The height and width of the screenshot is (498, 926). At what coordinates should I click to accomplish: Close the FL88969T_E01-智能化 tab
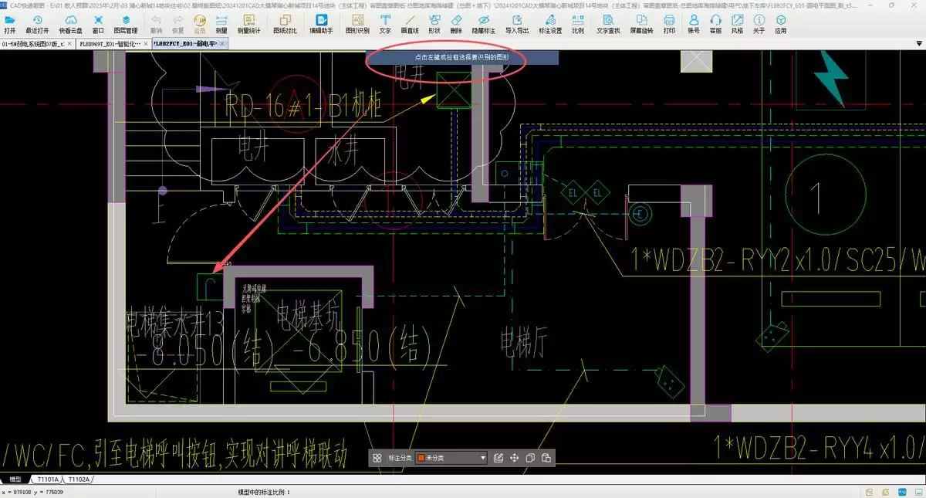[x=147, y=45]
